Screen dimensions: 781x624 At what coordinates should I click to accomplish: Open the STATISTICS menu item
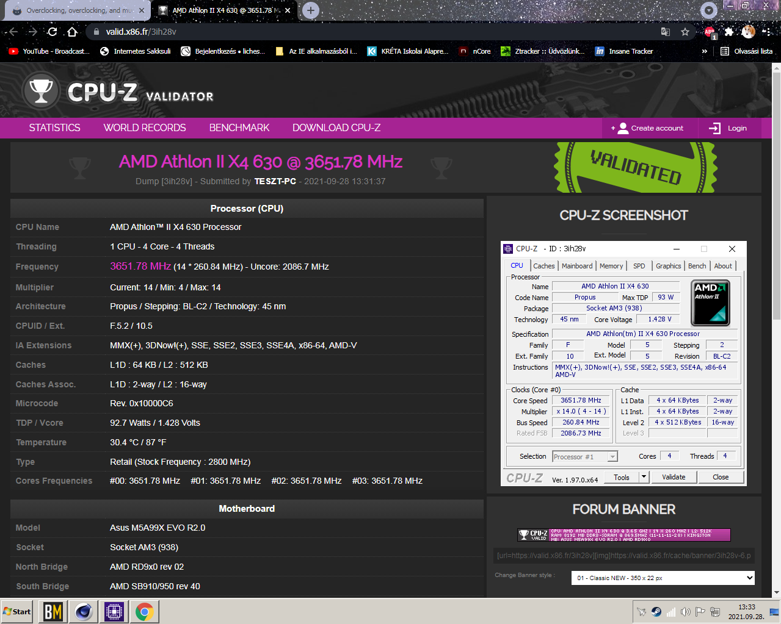pos(54,127)
